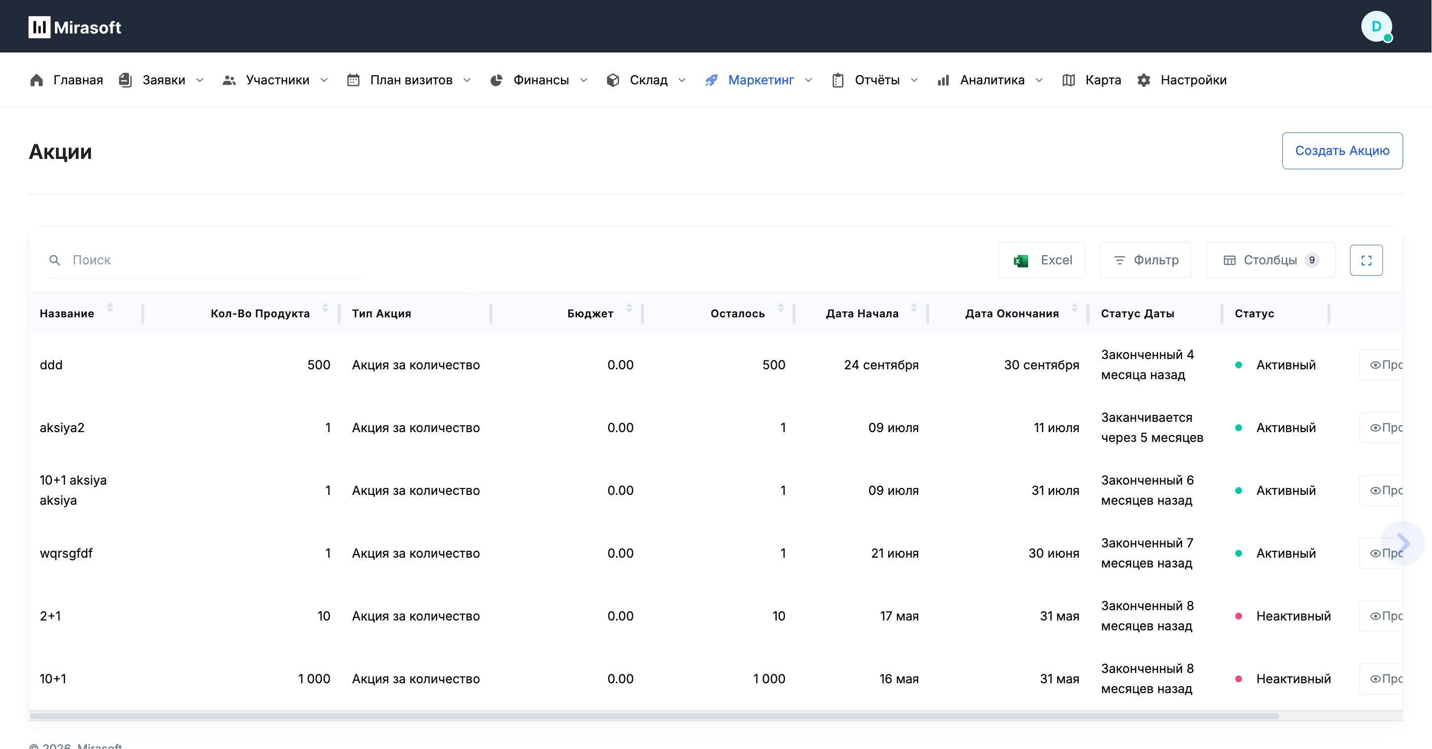Click the Excel export icon
The width and height of the screenshot is (1432, 749).
click(x=1021, y=260)
